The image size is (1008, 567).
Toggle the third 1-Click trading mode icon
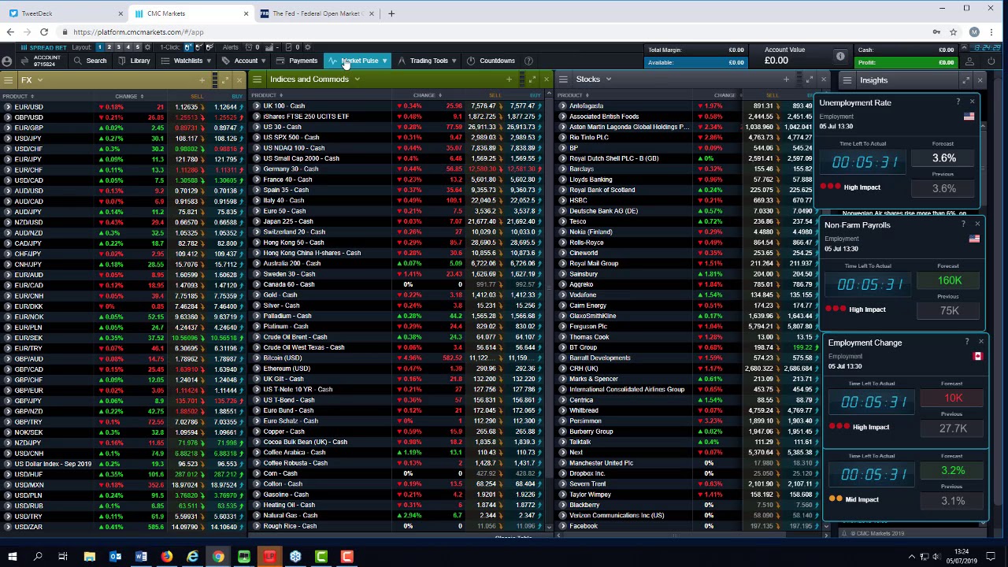pyautogui.click(x=209, y=47)
